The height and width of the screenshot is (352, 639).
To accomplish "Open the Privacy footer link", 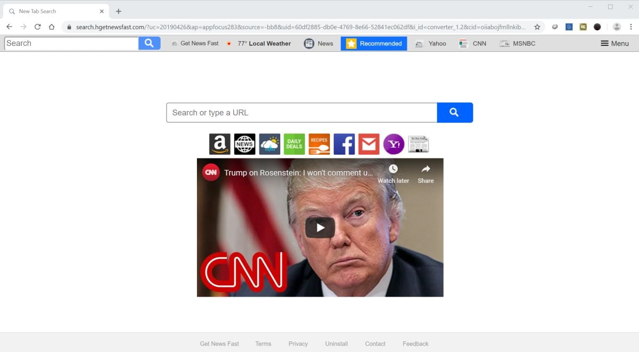I will (x=298, y=344).
